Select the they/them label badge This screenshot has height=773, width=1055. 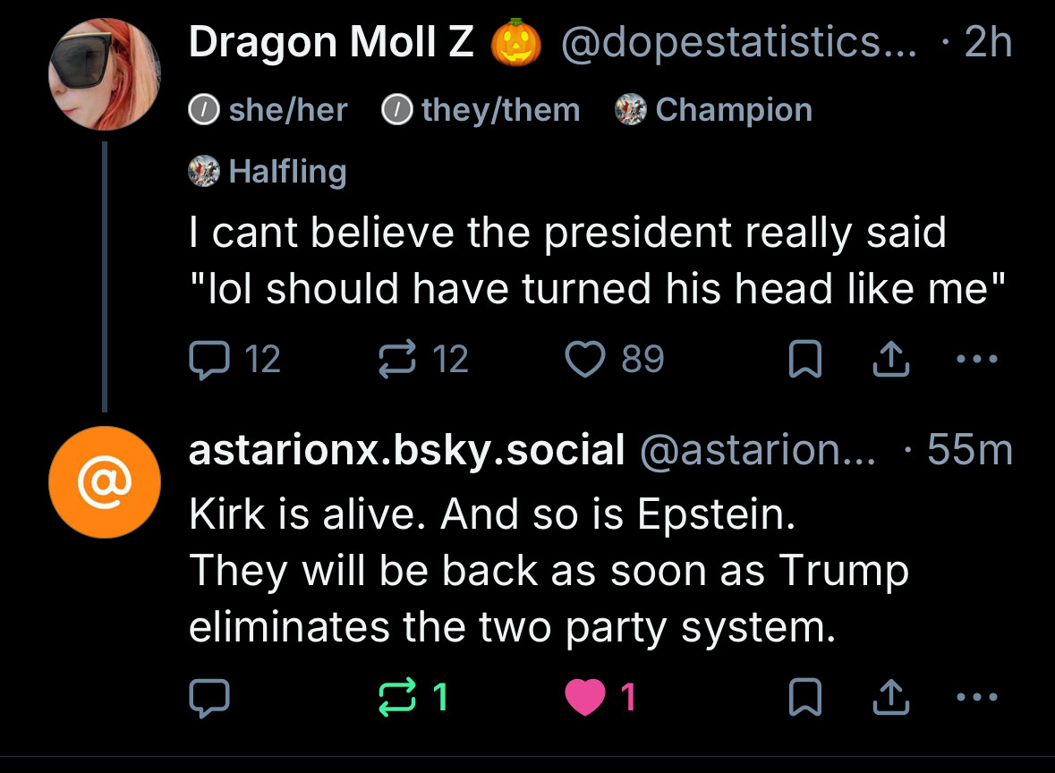(481, 110)
